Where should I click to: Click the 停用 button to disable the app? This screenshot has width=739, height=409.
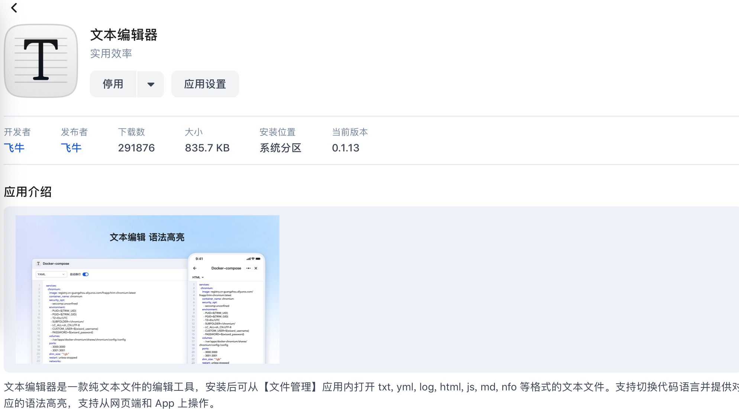tap(113, 84)
